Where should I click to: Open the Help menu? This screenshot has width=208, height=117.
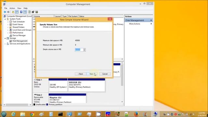tap(25, 8)
